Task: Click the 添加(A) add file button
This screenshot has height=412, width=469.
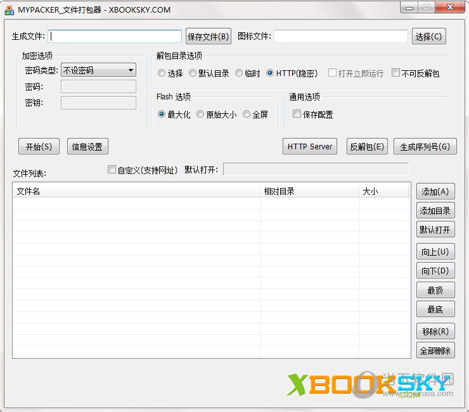Action: click(435, 192)
